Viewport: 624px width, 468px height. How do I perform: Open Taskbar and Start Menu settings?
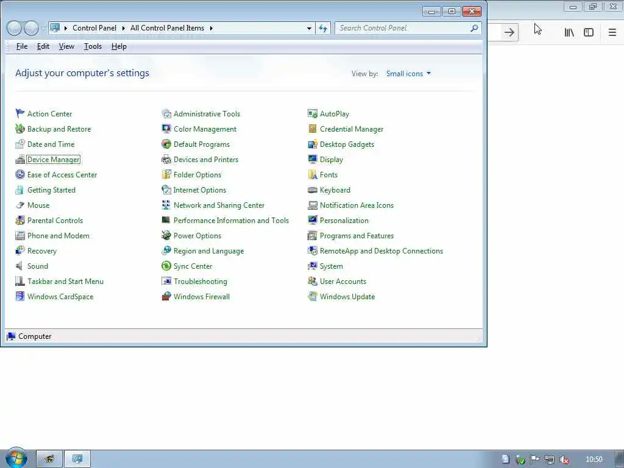[65, 282]
